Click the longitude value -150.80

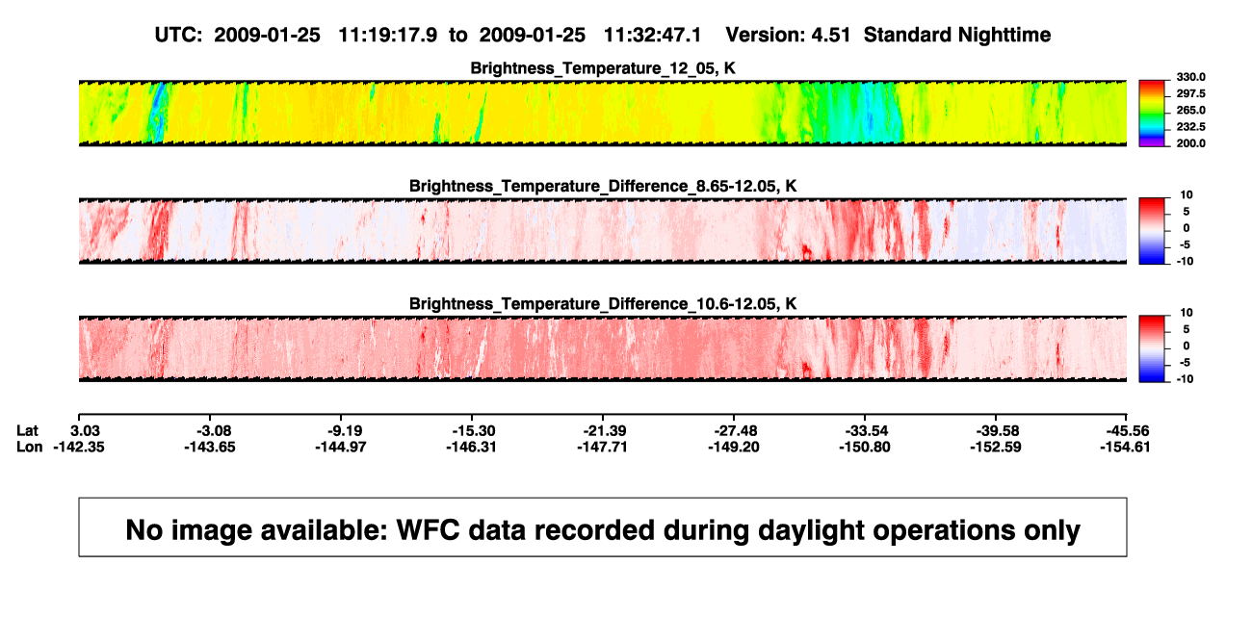(865, 447)
